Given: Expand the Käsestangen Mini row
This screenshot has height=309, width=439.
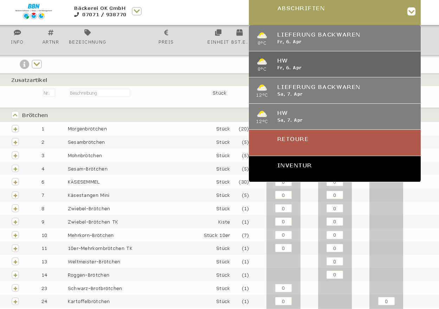Looking at the screenshot, I should [x=15, y=195].
